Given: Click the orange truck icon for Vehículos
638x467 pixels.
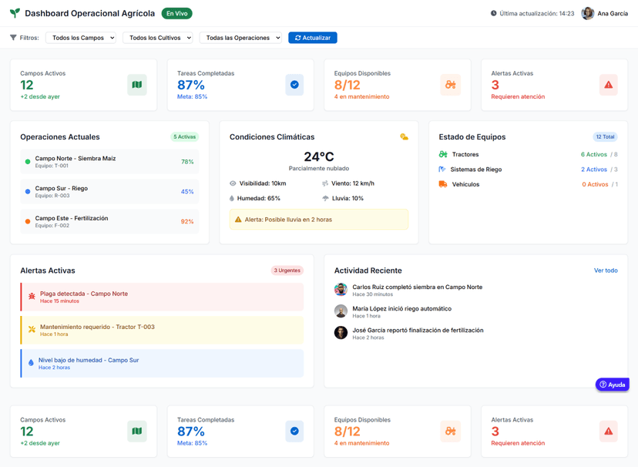Looking at the screenshot, I should pyautogui.click(x=443, y=184).
